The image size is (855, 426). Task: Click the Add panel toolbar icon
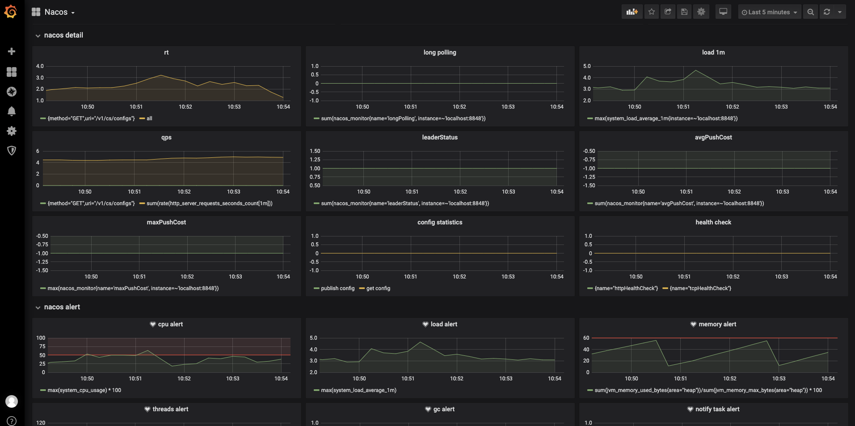pyautogui.click(x=632, y=12)
